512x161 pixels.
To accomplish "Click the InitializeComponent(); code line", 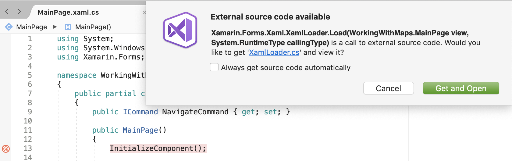I will coord(158,148).
